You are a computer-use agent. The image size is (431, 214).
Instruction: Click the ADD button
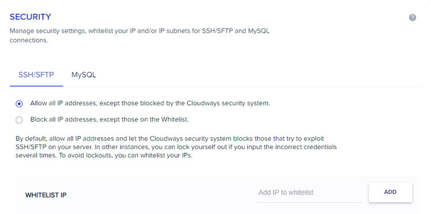[390, 192]
